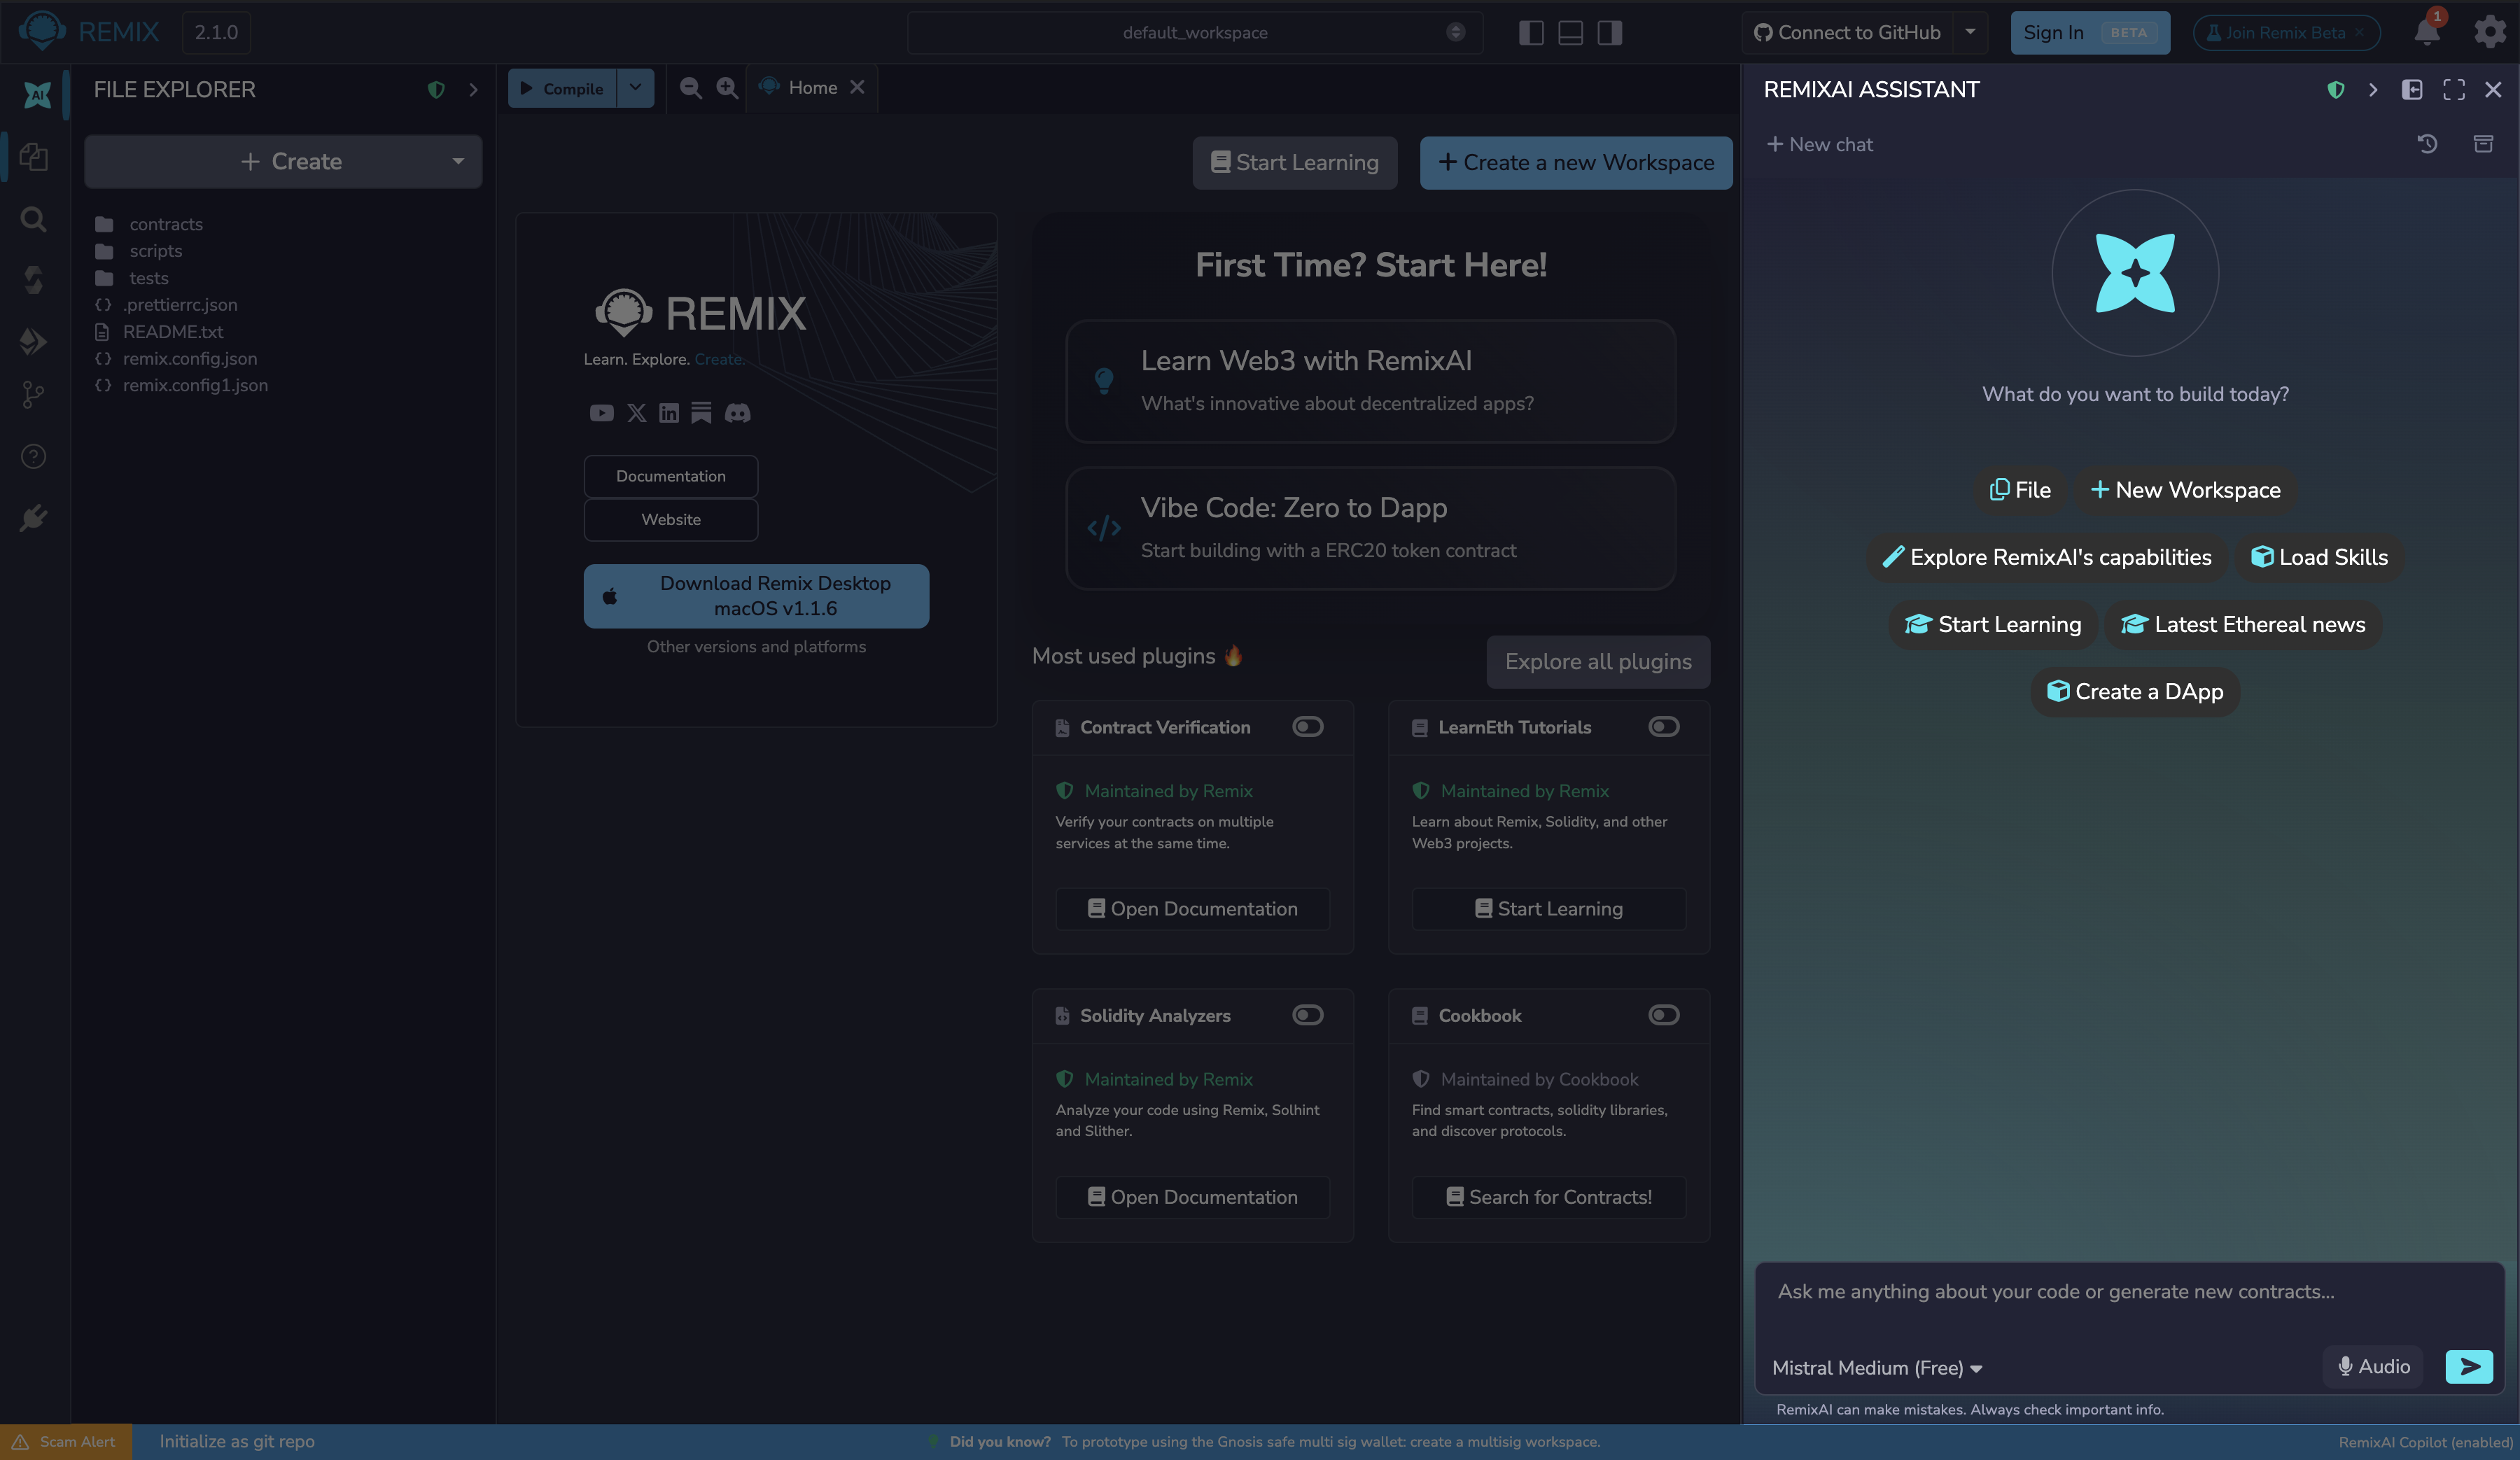Toggle the right side panel layout icon
Screen dimensions: 2520x1460
[1609, 32]
